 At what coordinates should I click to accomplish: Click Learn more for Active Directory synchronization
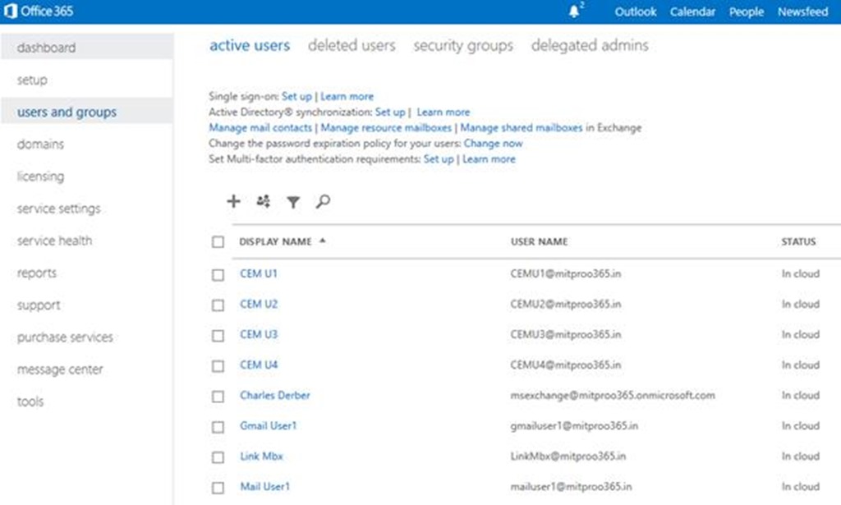pyautogui.click(x=443, y=112)
